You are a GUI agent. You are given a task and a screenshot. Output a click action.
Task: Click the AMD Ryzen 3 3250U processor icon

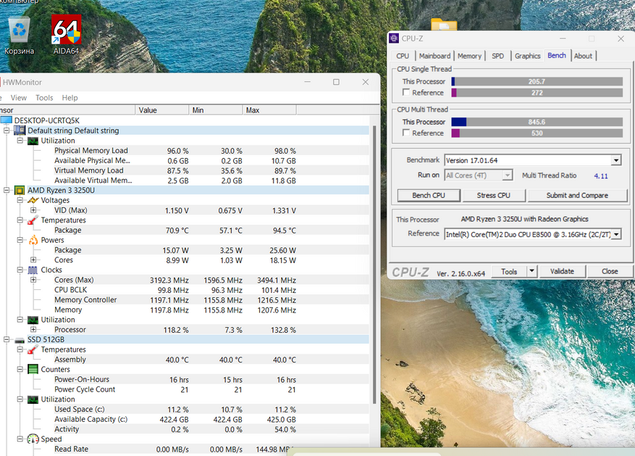coord(20,190)
